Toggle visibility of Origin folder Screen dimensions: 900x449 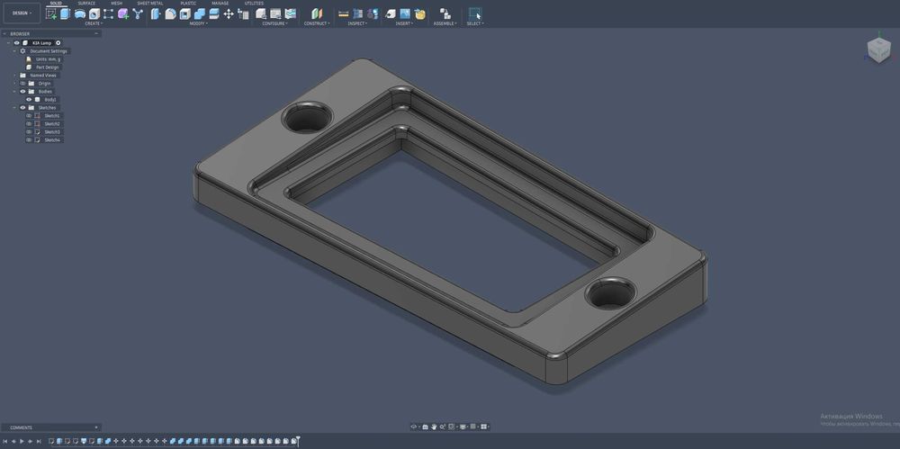(23, 84)
